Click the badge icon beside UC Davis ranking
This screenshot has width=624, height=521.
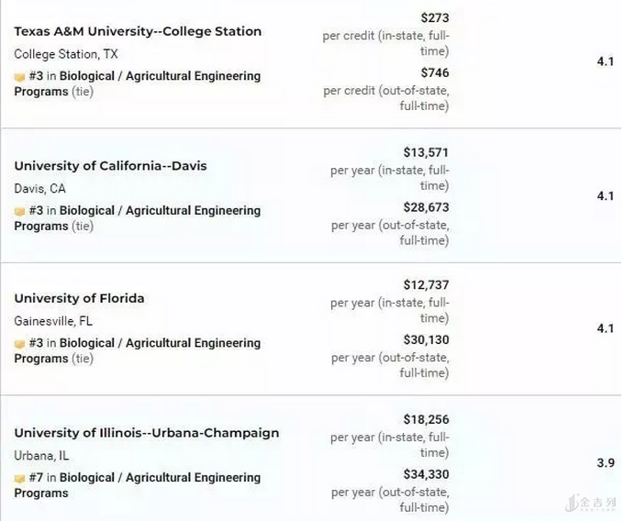coord(19,211)
